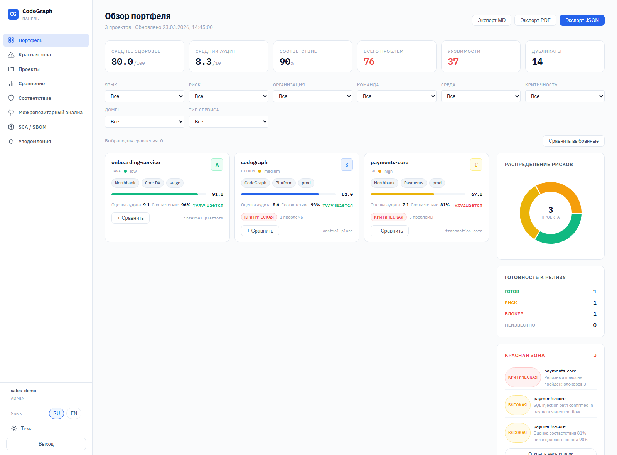This screenshot has width=617, height=455.
Task: Click the Проекты folder icon
Action: click(11, 69)
